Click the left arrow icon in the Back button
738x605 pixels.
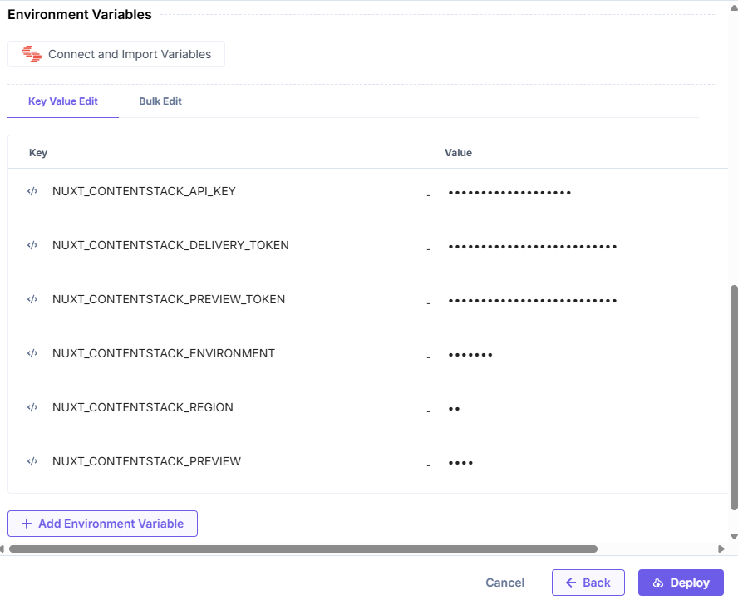point(571,583)
